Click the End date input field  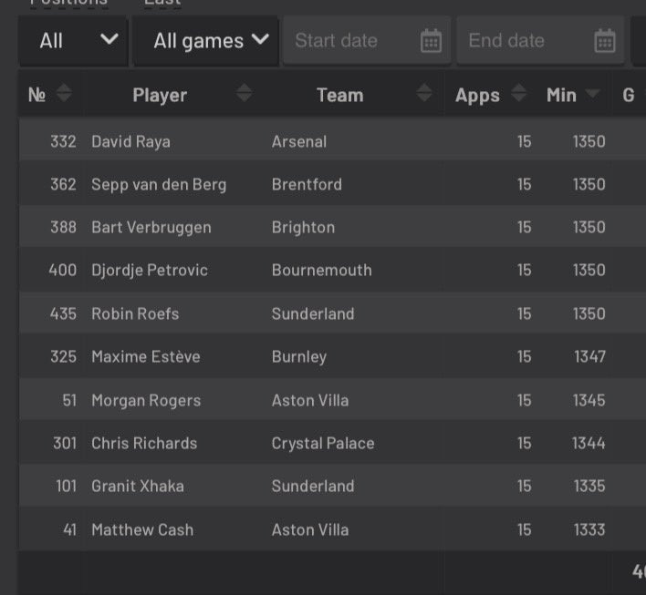pos(540,41)
